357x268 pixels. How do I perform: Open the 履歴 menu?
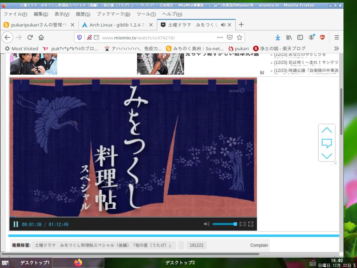[83, 14]
